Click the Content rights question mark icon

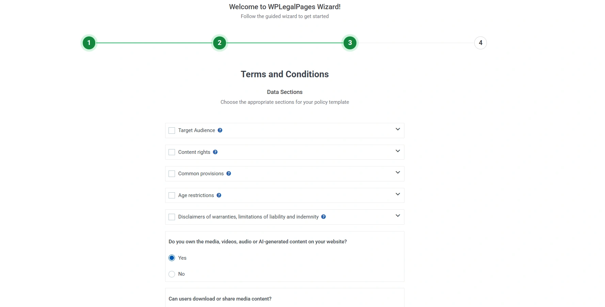(x=215, y=152)
